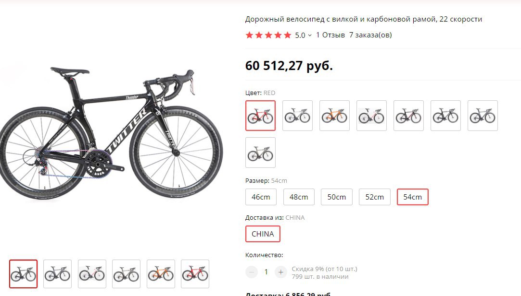Select the red bike color swatch
521x296 pixels.
point(260,116)
